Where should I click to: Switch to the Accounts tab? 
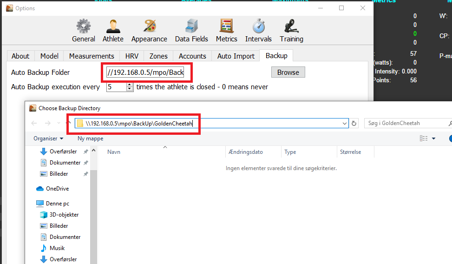coord(192,56)
